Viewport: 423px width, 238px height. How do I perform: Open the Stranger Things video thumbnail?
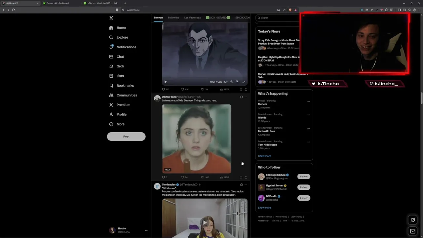pos(196,139)
